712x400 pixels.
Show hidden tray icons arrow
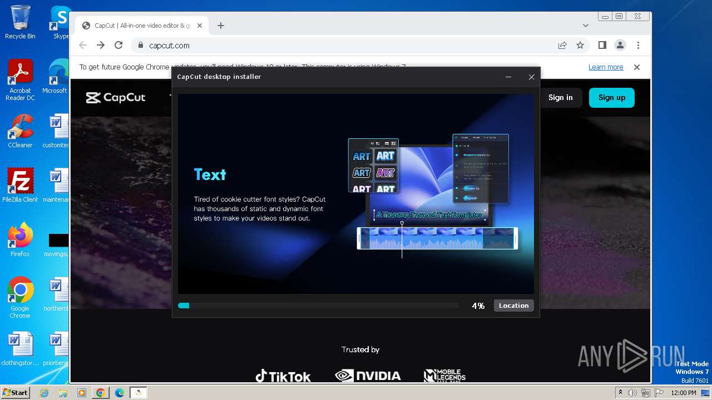(620, 392)
